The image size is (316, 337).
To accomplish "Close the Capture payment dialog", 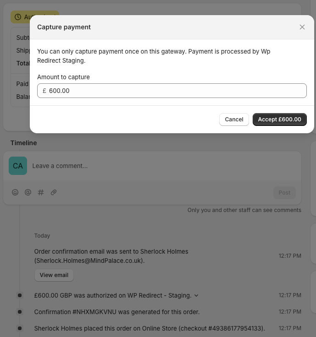I will tap(302, 27).
